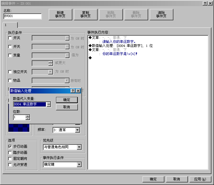Open the 频率 dropdown showing 3: 通常

point(66,130)
